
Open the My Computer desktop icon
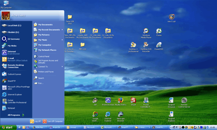[x=6, y=4]
